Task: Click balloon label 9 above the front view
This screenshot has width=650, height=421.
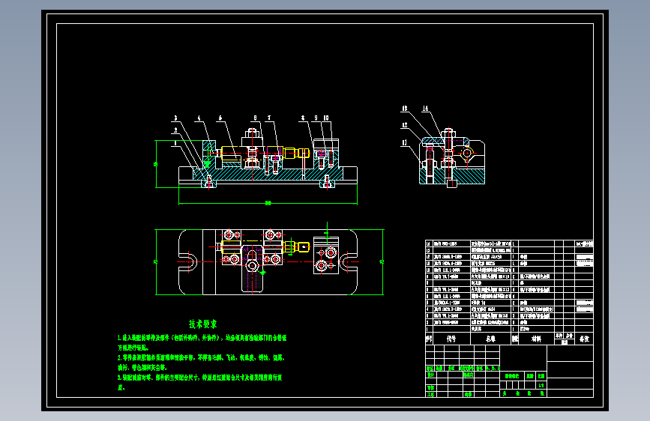Action: coord(316,118)
